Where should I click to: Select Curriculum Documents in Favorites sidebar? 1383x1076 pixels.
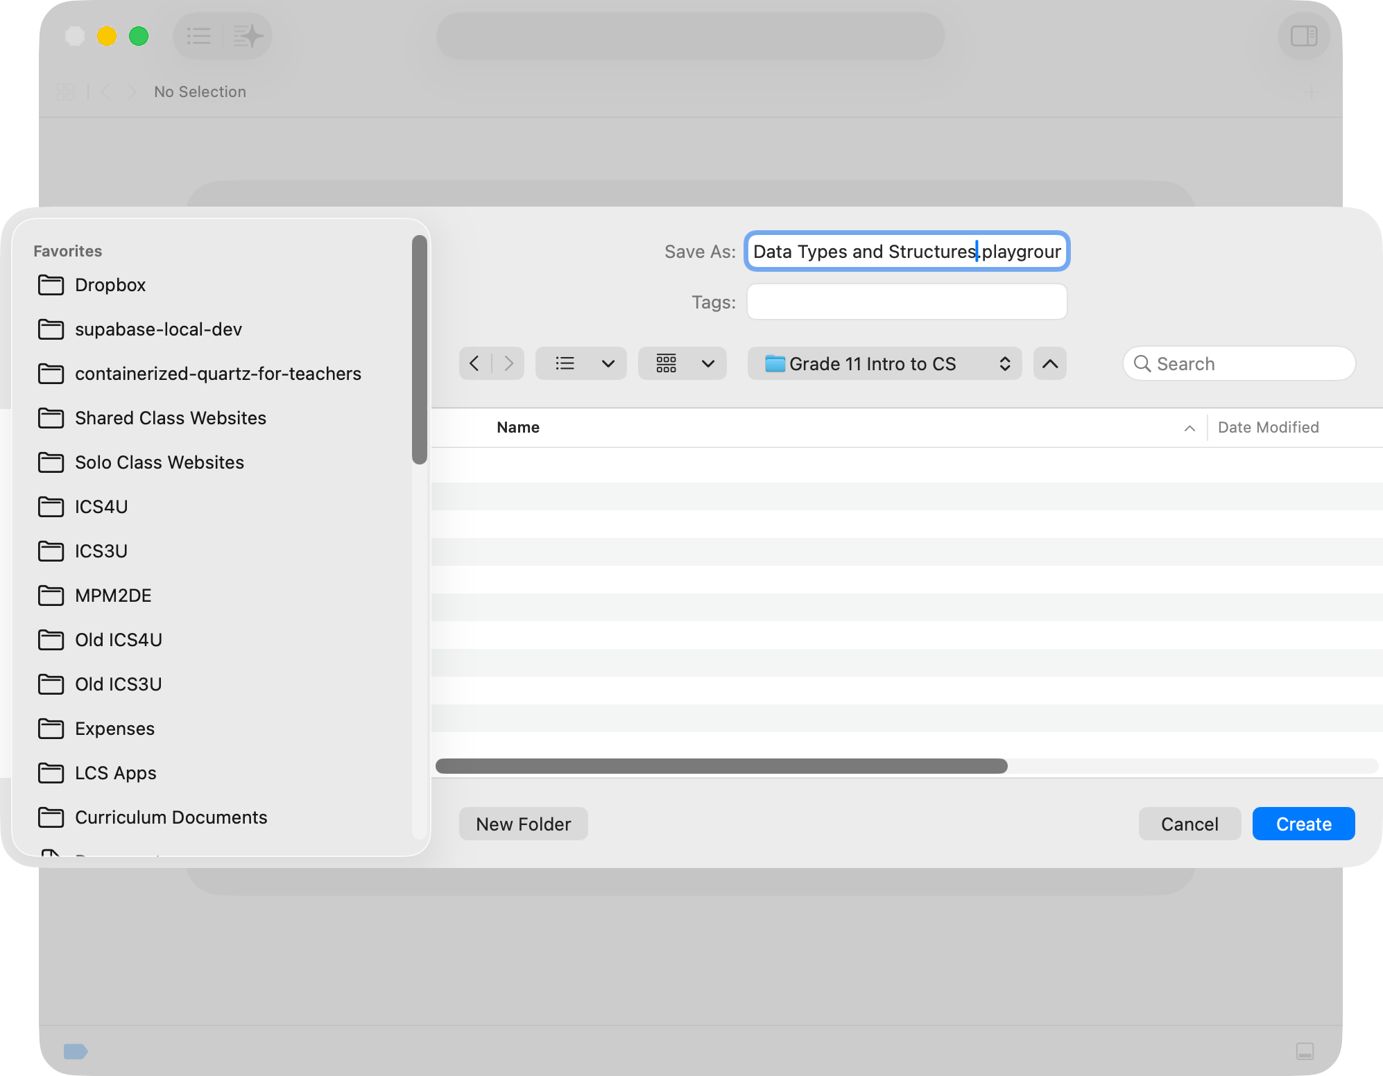tap(171, 817)
